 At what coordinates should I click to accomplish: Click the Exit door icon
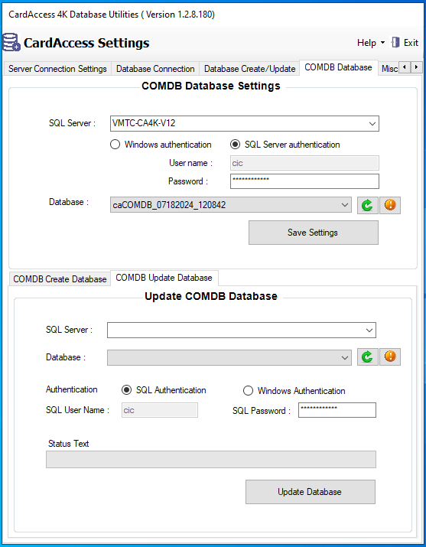(x=395, y=43)
